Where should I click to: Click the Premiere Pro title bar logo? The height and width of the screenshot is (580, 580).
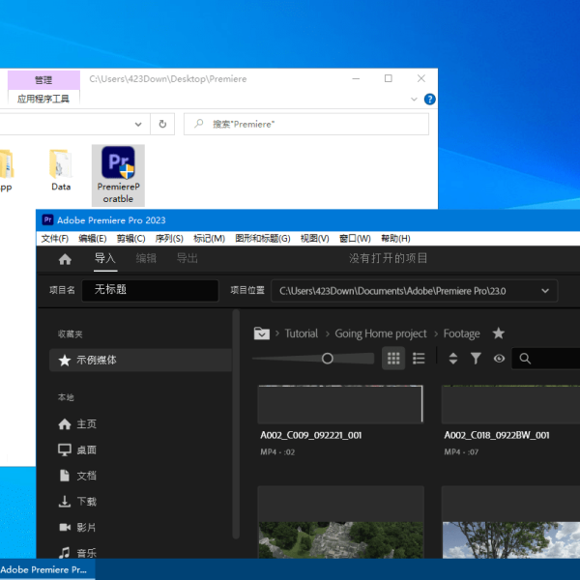point(47,219)
